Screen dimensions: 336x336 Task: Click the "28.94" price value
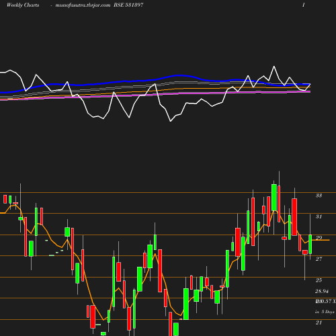tap(322, 291)
